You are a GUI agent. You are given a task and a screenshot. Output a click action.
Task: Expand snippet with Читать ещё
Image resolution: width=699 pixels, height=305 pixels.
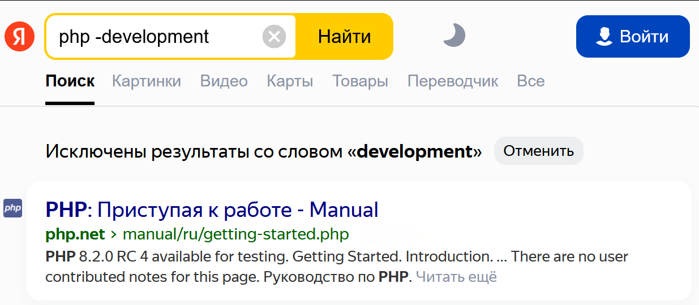pos(456,277)
